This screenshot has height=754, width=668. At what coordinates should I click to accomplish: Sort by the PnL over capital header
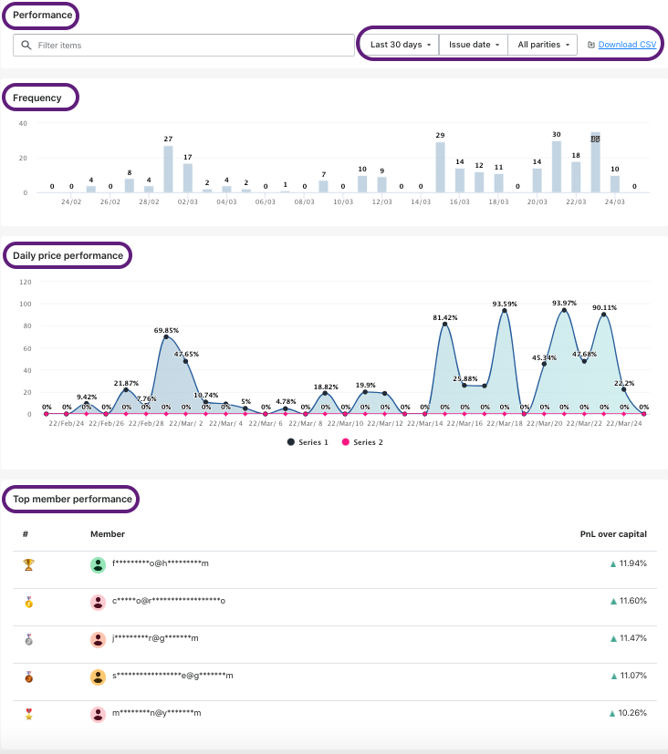coord(613,534)
